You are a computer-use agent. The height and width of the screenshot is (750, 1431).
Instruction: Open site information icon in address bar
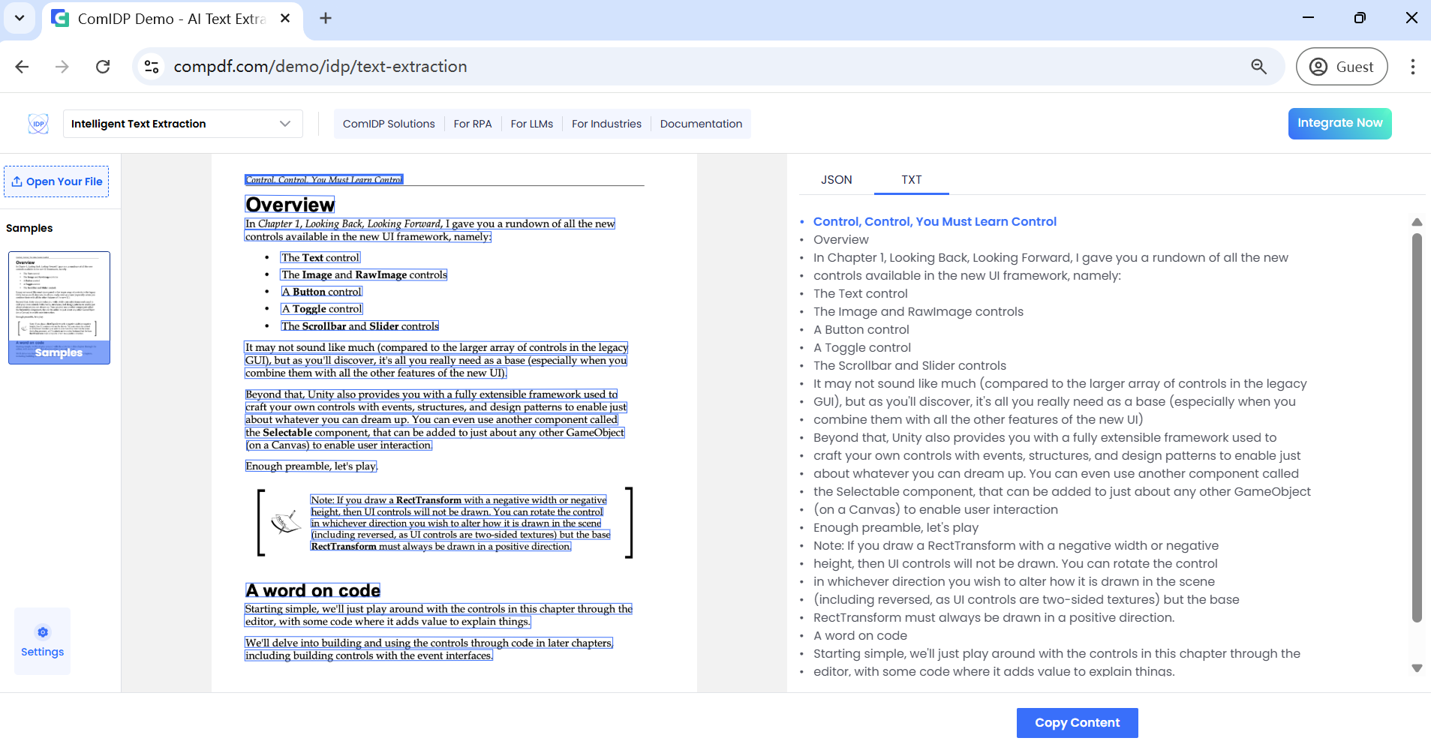pos(152,67)
